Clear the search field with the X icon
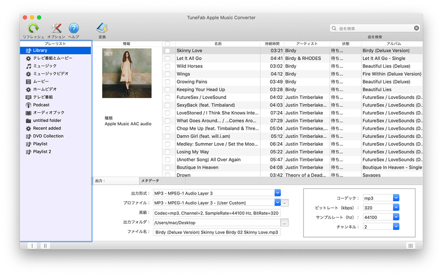This screenshot has width=443, height=276. [x=416, y=28]
